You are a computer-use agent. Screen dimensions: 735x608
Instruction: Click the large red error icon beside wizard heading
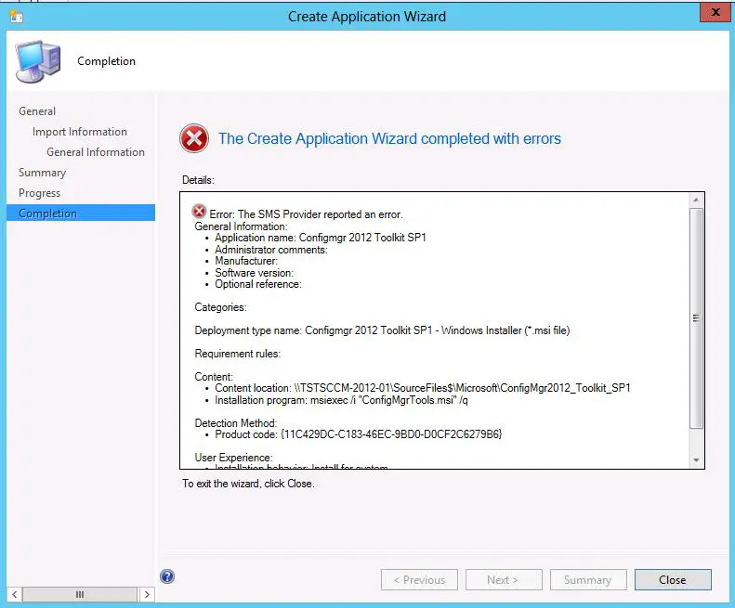click(x=194, y=138)
